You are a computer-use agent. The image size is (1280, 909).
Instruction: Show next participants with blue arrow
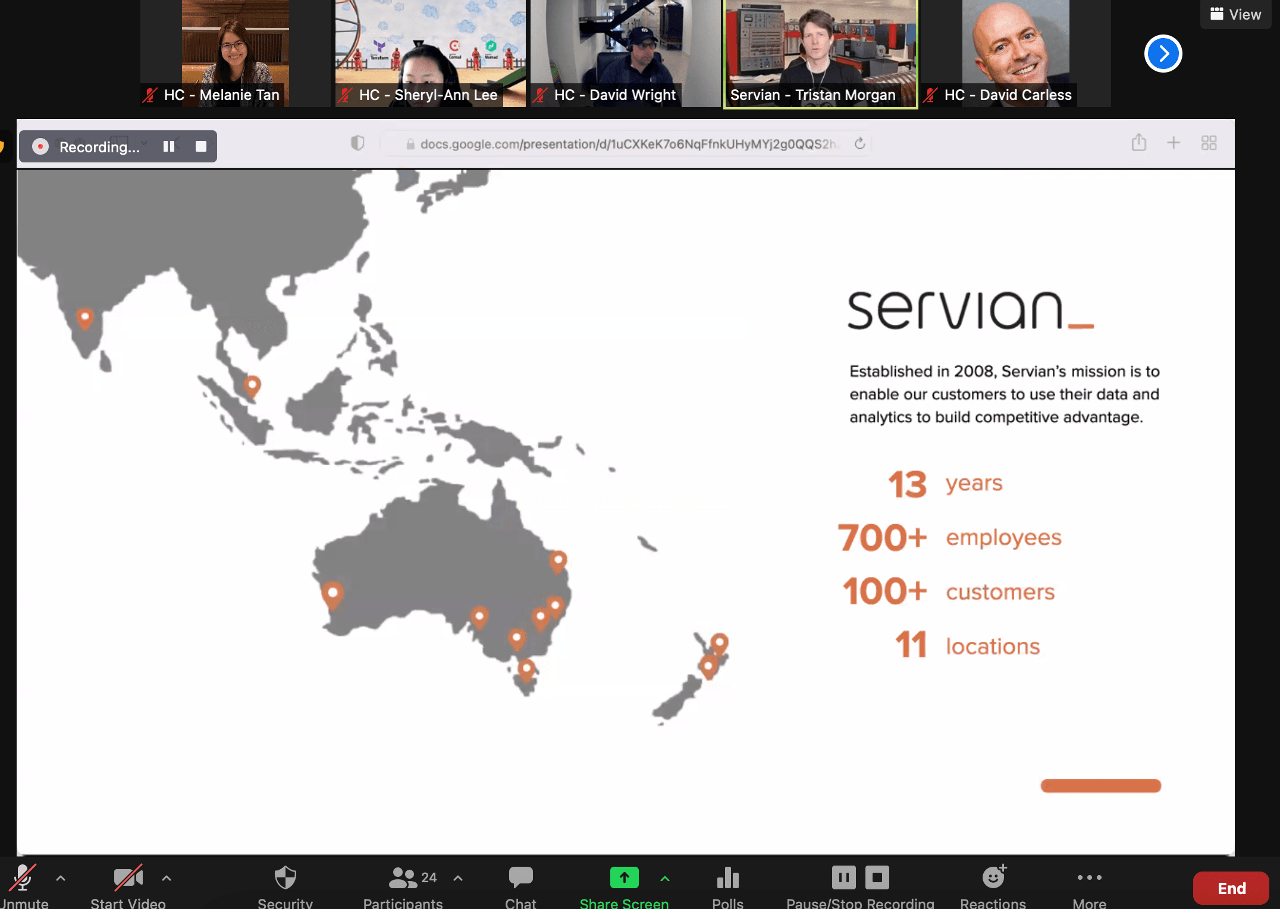[x=1163, y=54]
